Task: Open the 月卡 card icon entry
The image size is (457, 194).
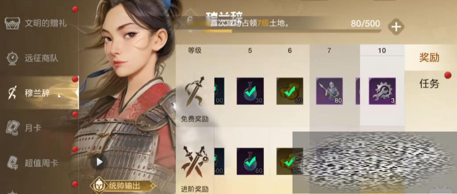Action: tap(12, 128)
